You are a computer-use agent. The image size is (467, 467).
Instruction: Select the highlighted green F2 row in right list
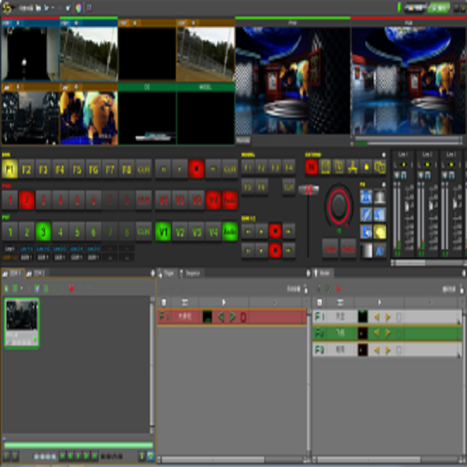387,333
